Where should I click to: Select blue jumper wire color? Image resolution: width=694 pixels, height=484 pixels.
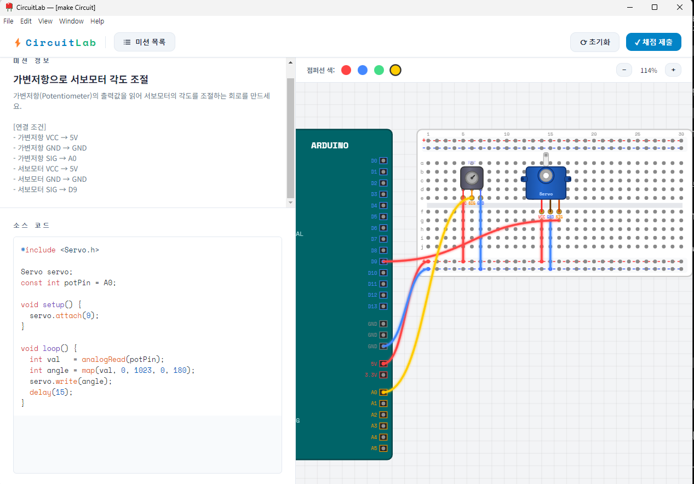click(363, 70)
